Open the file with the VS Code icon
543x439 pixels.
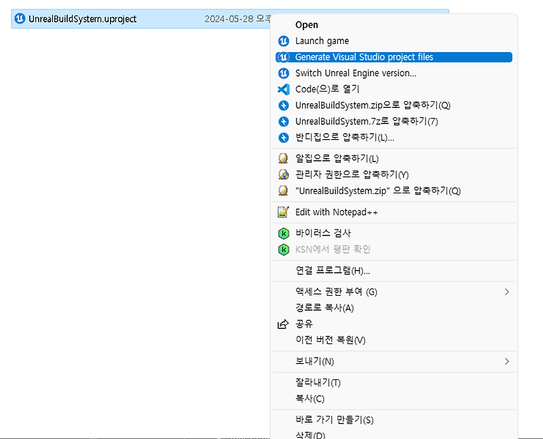pyautogui.click(x=284, y=89)
